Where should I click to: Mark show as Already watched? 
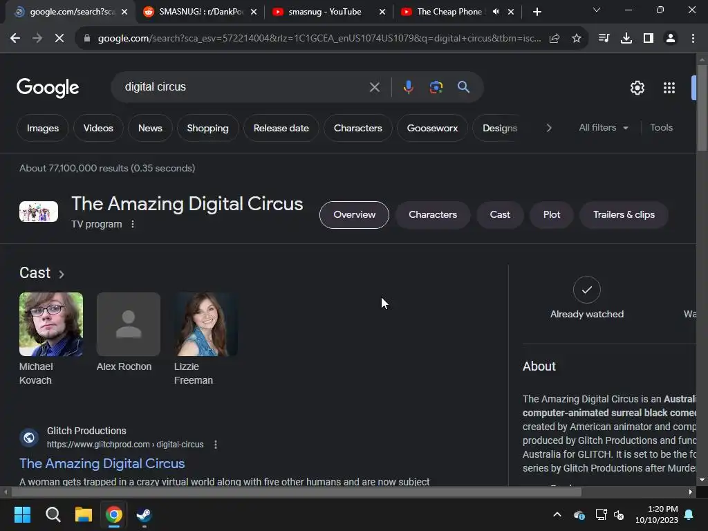[586, 290]
